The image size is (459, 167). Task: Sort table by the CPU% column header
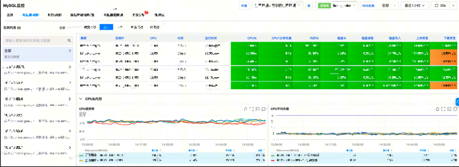[x=252, y=38]
